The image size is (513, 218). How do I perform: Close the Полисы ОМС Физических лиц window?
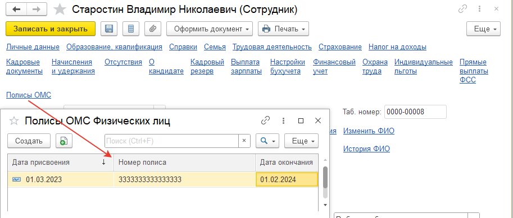pyautogui.click(x=317, y=120)
